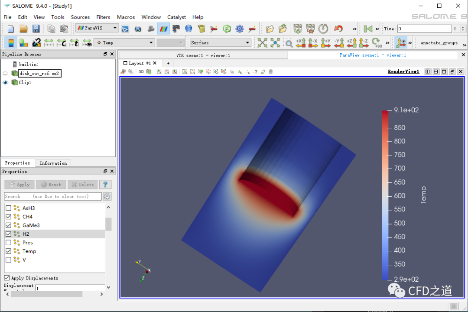Open the Temp coloring dropdown
Viewport: 468px width, 312px height.
[124, 42]
